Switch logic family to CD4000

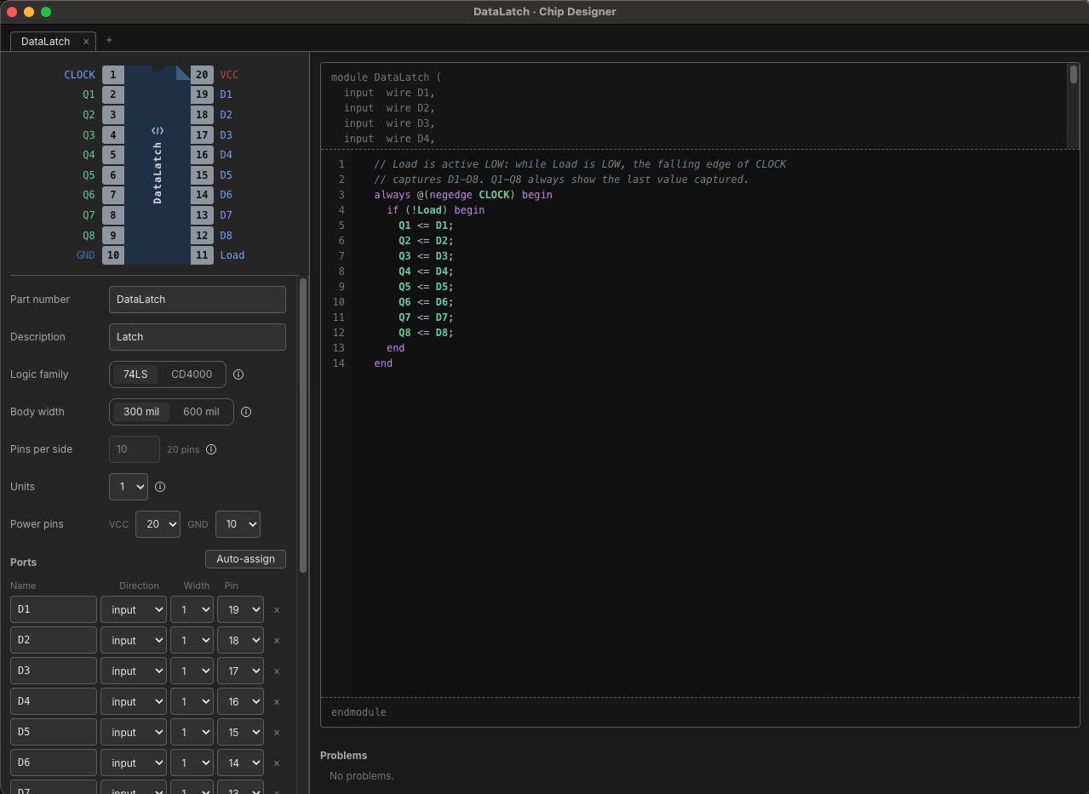coord(192,374)
